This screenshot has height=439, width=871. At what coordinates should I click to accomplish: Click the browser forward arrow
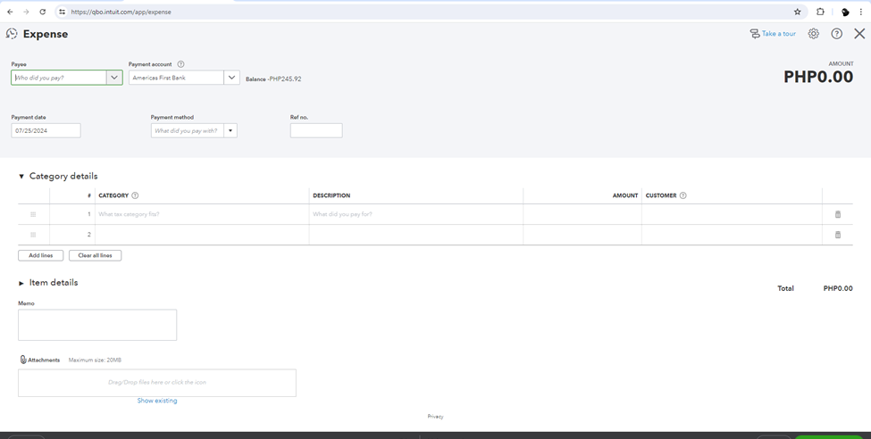pyautogui.click(x=26, y=12)
